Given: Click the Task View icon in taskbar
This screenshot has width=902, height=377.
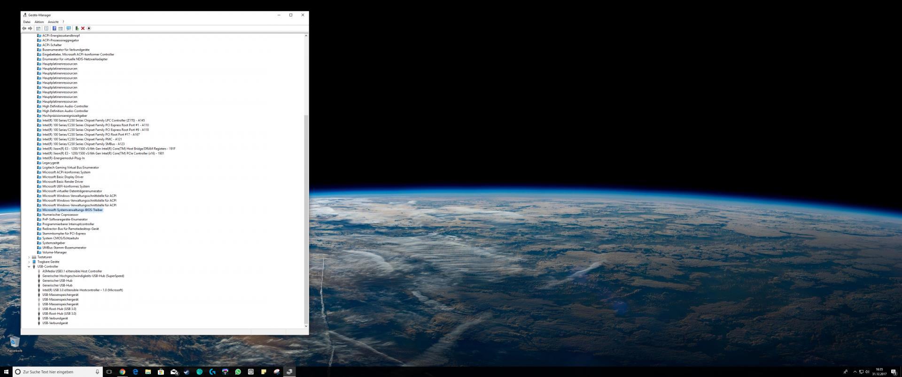Looking at the screenshot, I should [109, 371].
